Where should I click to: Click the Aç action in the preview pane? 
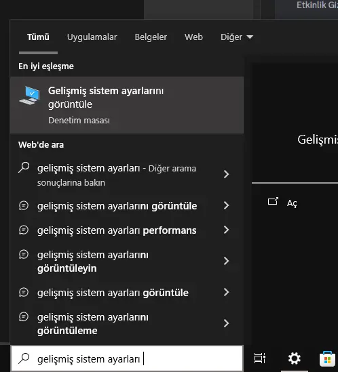(292, 203)
